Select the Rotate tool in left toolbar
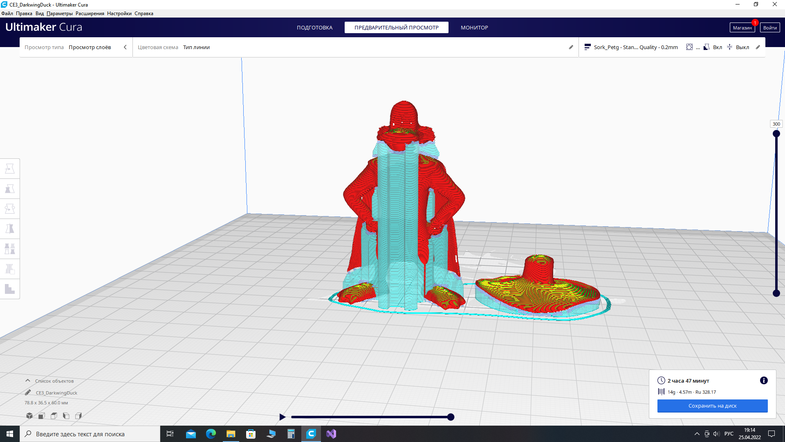Screen dimensions: 785x442 coord(10,209)
